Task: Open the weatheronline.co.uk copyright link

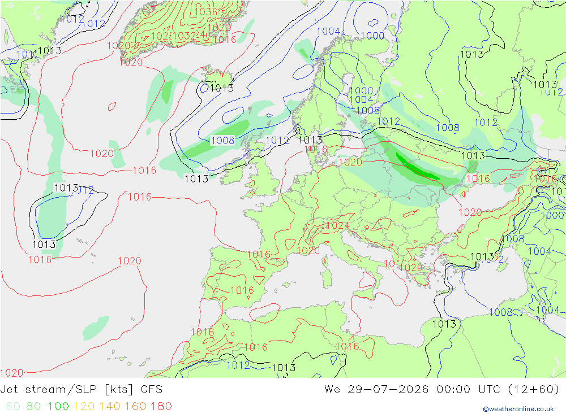Action: click(518, 409)
